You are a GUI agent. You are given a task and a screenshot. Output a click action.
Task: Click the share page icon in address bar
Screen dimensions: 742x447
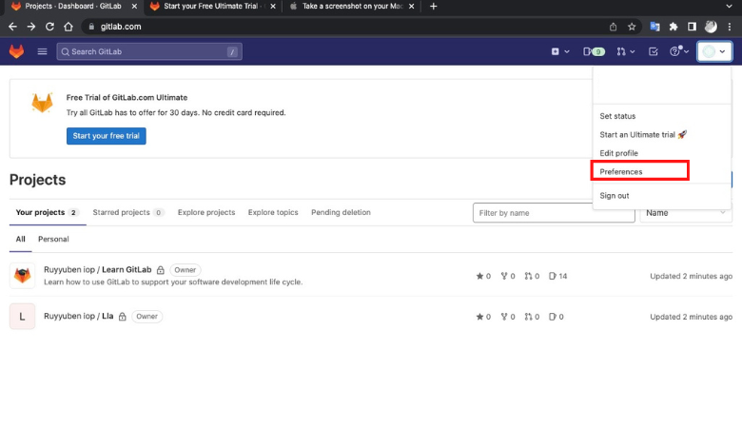pos(613,27)
